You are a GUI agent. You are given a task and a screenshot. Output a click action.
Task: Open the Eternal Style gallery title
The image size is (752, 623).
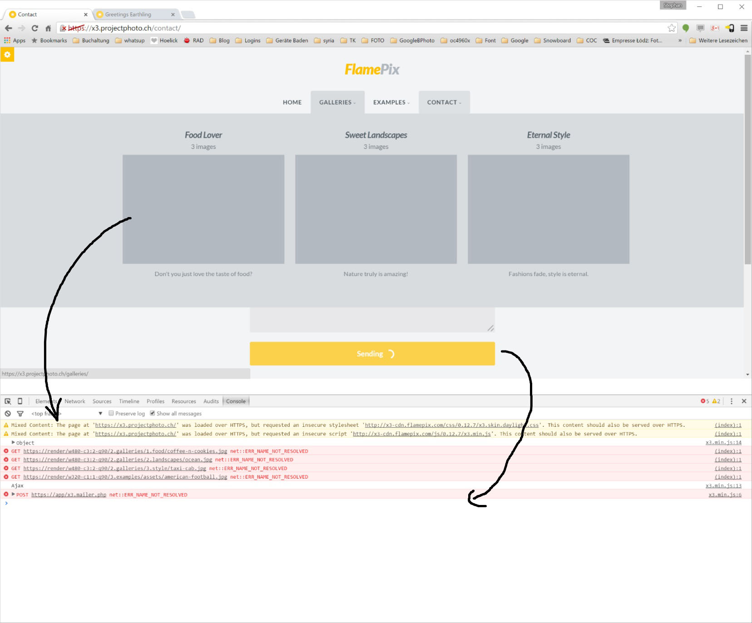tap(549, 135)
